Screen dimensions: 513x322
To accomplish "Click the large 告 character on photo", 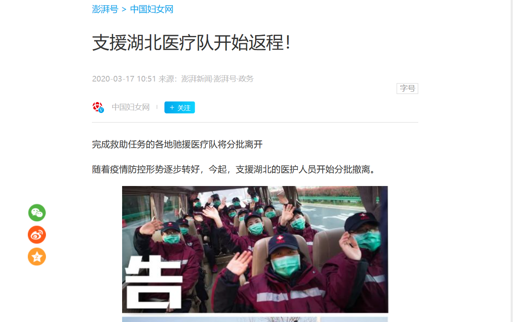I will [154, 283].
